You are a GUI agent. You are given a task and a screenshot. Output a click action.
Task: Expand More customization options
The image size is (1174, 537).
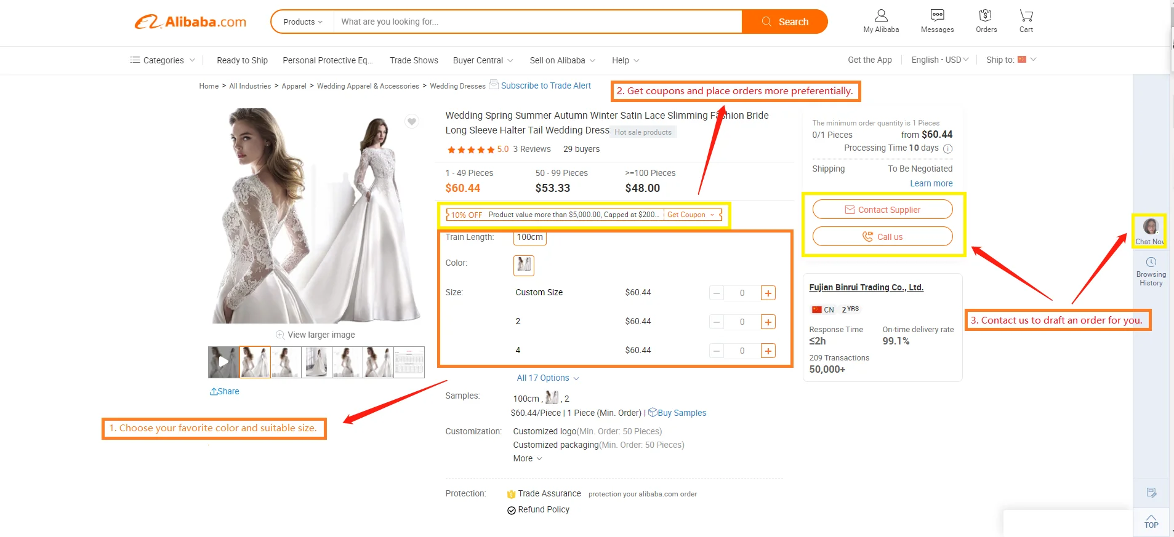click(x=528, y=458)
